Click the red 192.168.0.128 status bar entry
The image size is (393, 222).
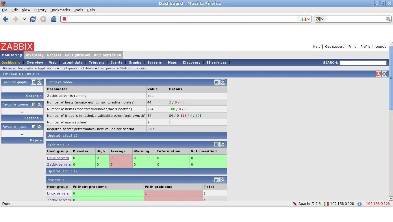tap(378, 204)
